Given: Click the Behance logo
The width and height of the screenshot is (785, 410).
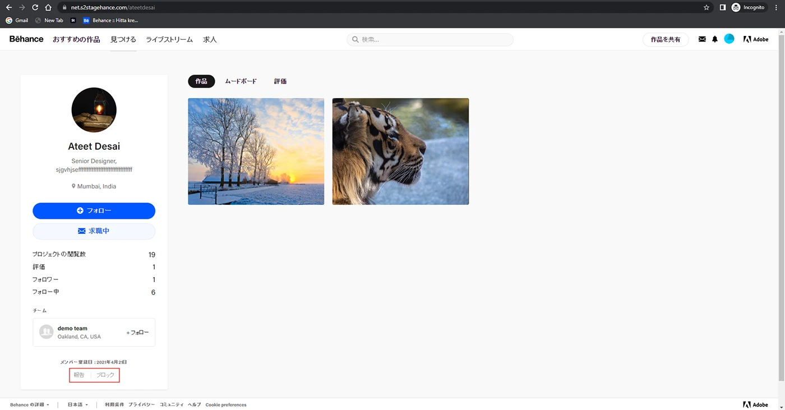Looking at the screenshot, I should [26, 39].
